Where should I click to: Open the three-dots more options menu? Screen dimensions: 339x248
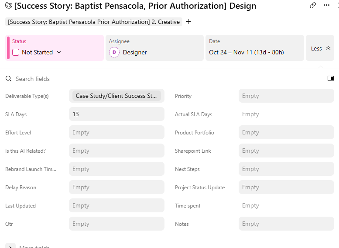point(326,5)
